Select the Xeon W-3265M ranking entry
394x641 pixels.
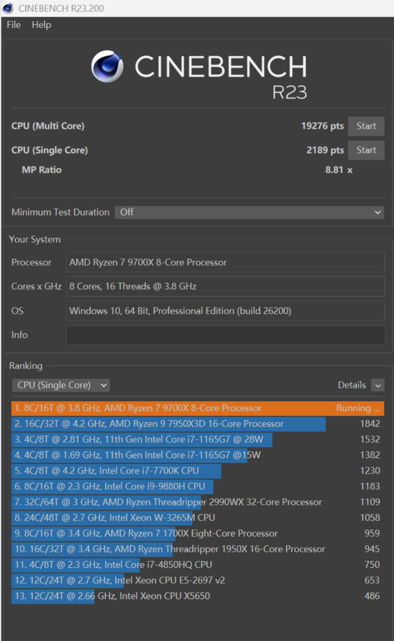[197, 518]
